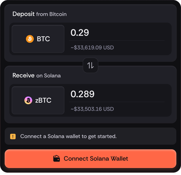This screenshot has width=181, height=175.
Task: Open the BTC token selector
Action: [x=38, y=39]
